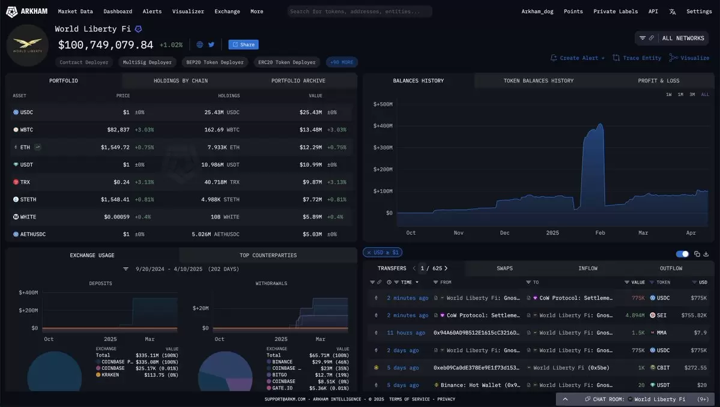The height and width of the screenshot is (407, 720).
Task: Download transfers with the download icon
Action: [706, 254]
